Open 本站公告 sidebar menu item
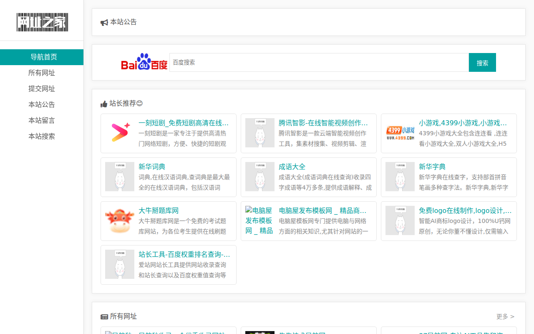This screenshot has height=334, width=534. click(42, 105)
